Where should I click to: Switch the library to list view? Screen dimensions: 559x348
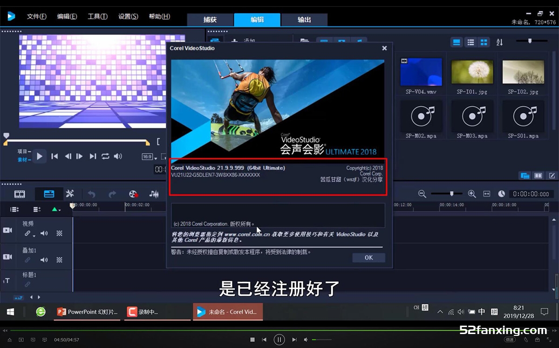470,42
